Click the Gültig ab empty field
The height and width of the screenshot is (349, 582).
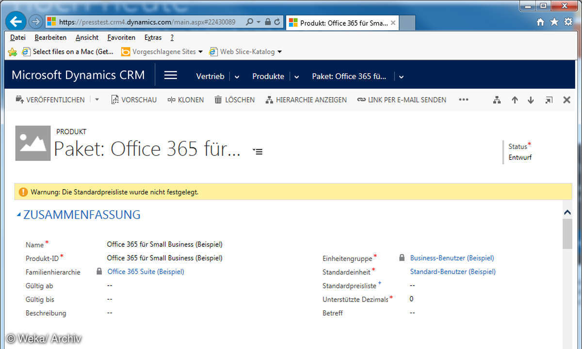[110, 286]
